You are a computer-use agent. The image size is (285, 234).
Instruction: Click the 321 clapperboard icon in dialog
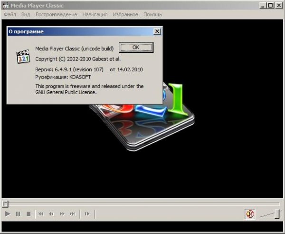coord(23,57)
